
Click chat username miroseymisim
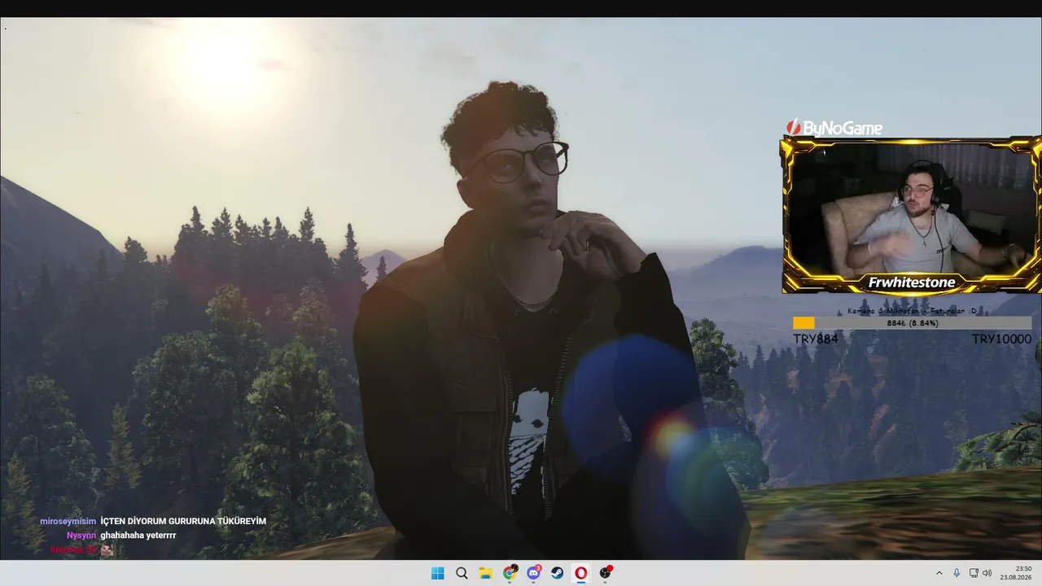[68, 521]
